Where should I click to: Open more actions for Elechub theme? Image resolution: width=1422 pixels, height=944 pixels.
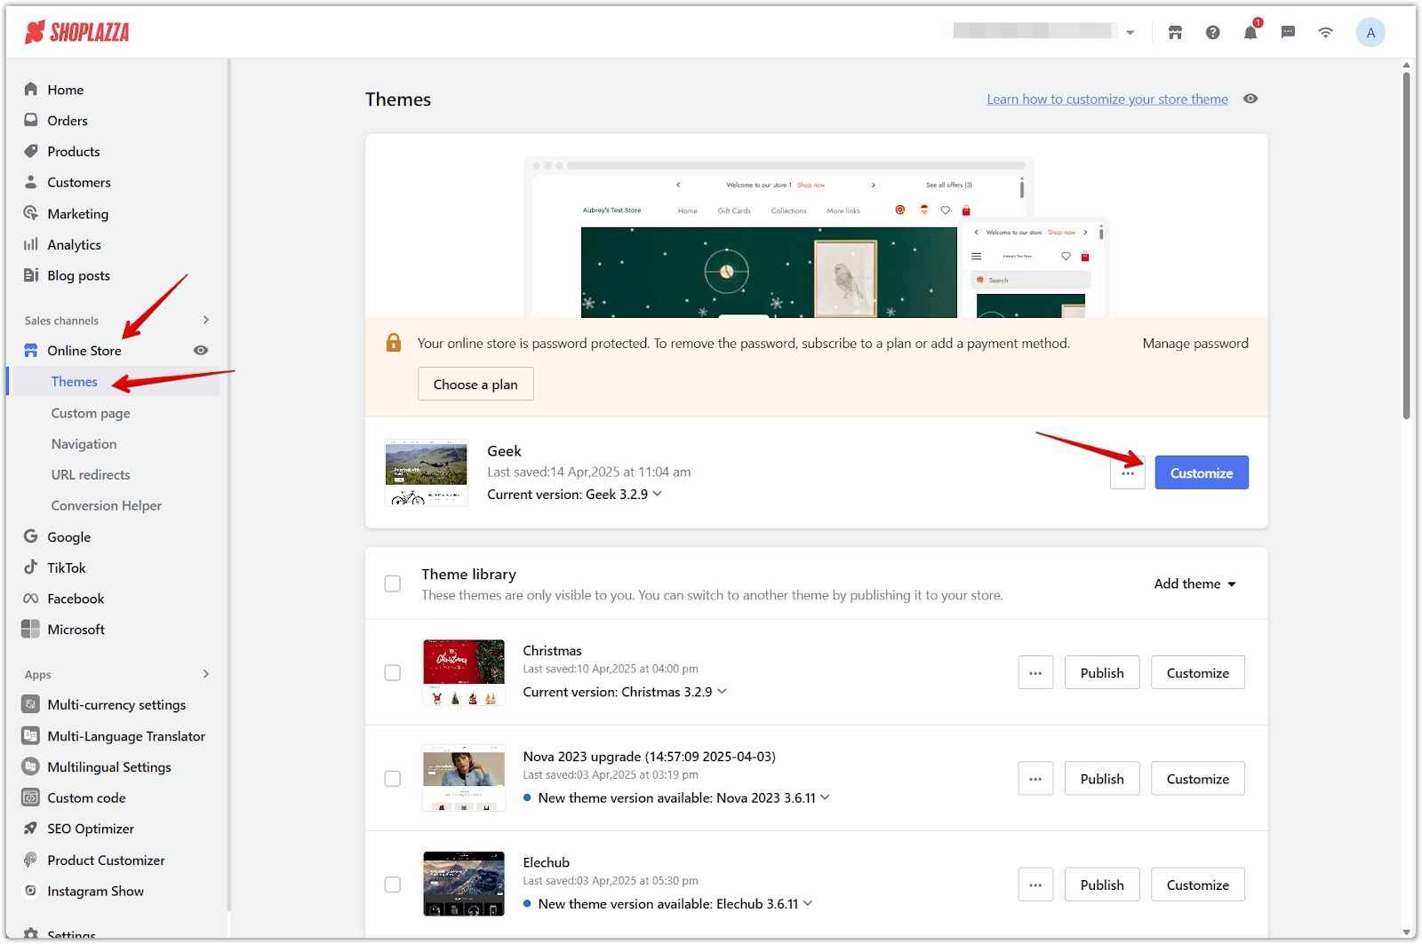pos(1035,885)
